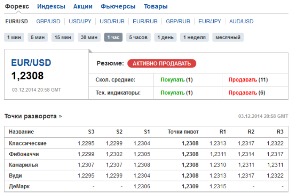The width and height of the screenshot is (292, 195).
Task: Click the R3 column header
Action: tap(280, 132)
